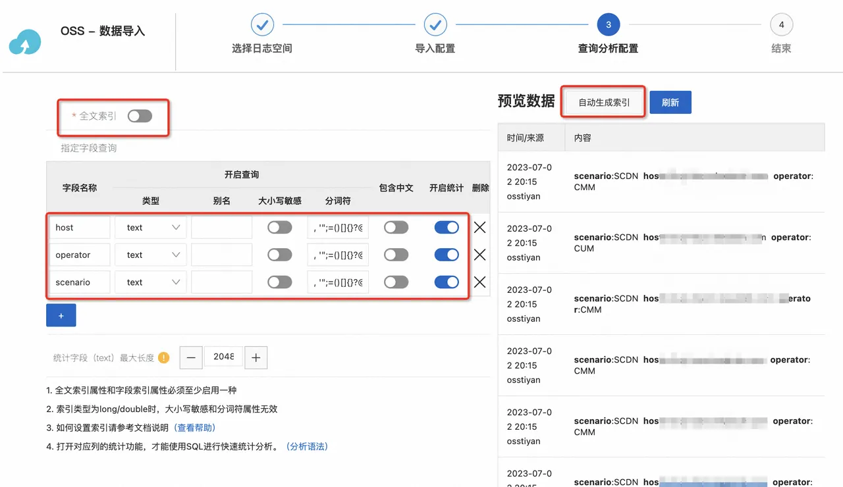
Task: Enable 包含中文 for the host field
Action: [396, 228]
